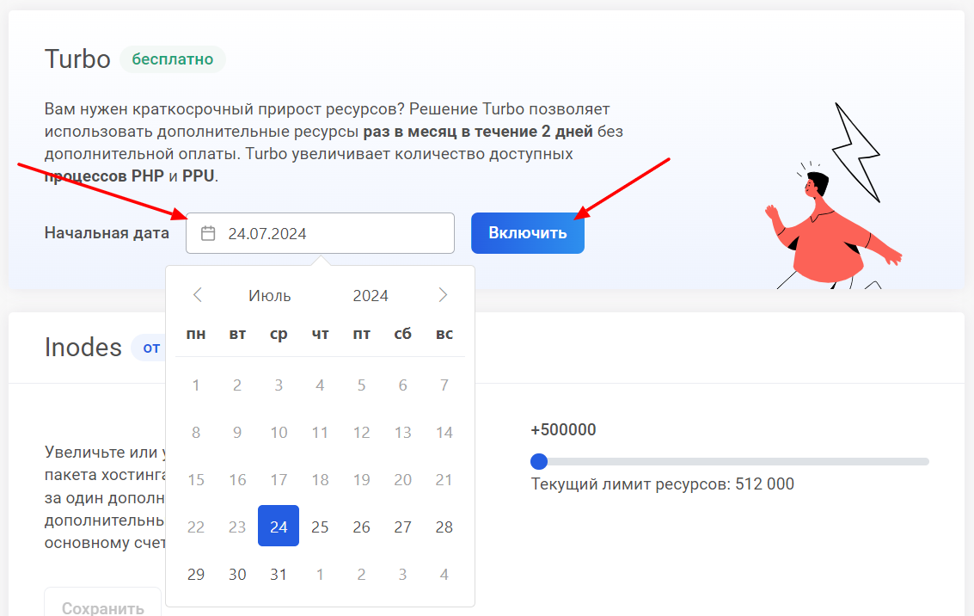Select July 31 in the calendar
The height and width of the screenshot is (616, 974).
279,574
